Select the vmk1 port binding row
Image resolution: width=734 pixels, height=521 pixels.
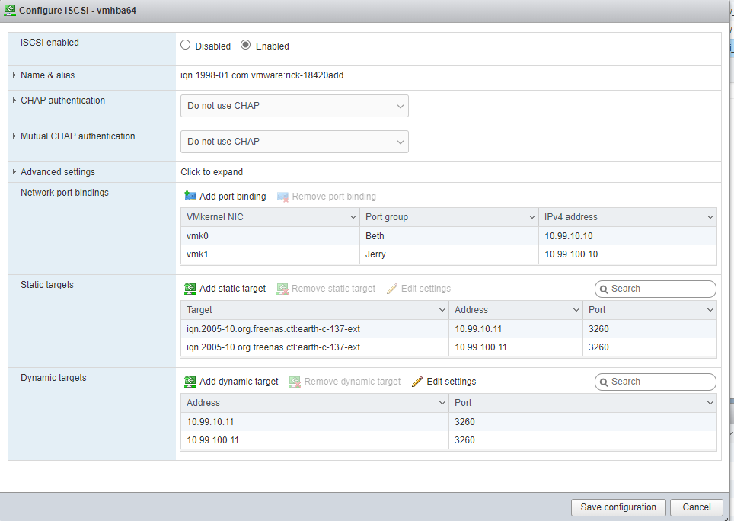(x=449, y=254)
